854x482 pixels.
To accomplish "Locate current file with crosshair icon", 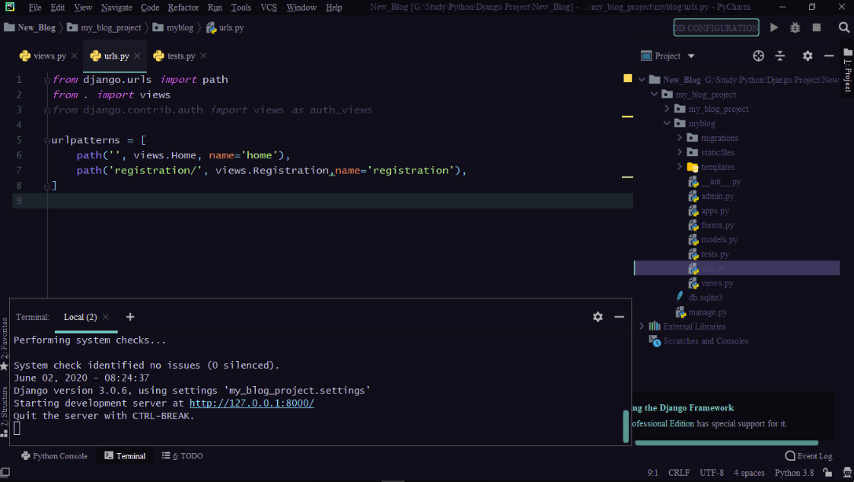I will coord(758,56).
